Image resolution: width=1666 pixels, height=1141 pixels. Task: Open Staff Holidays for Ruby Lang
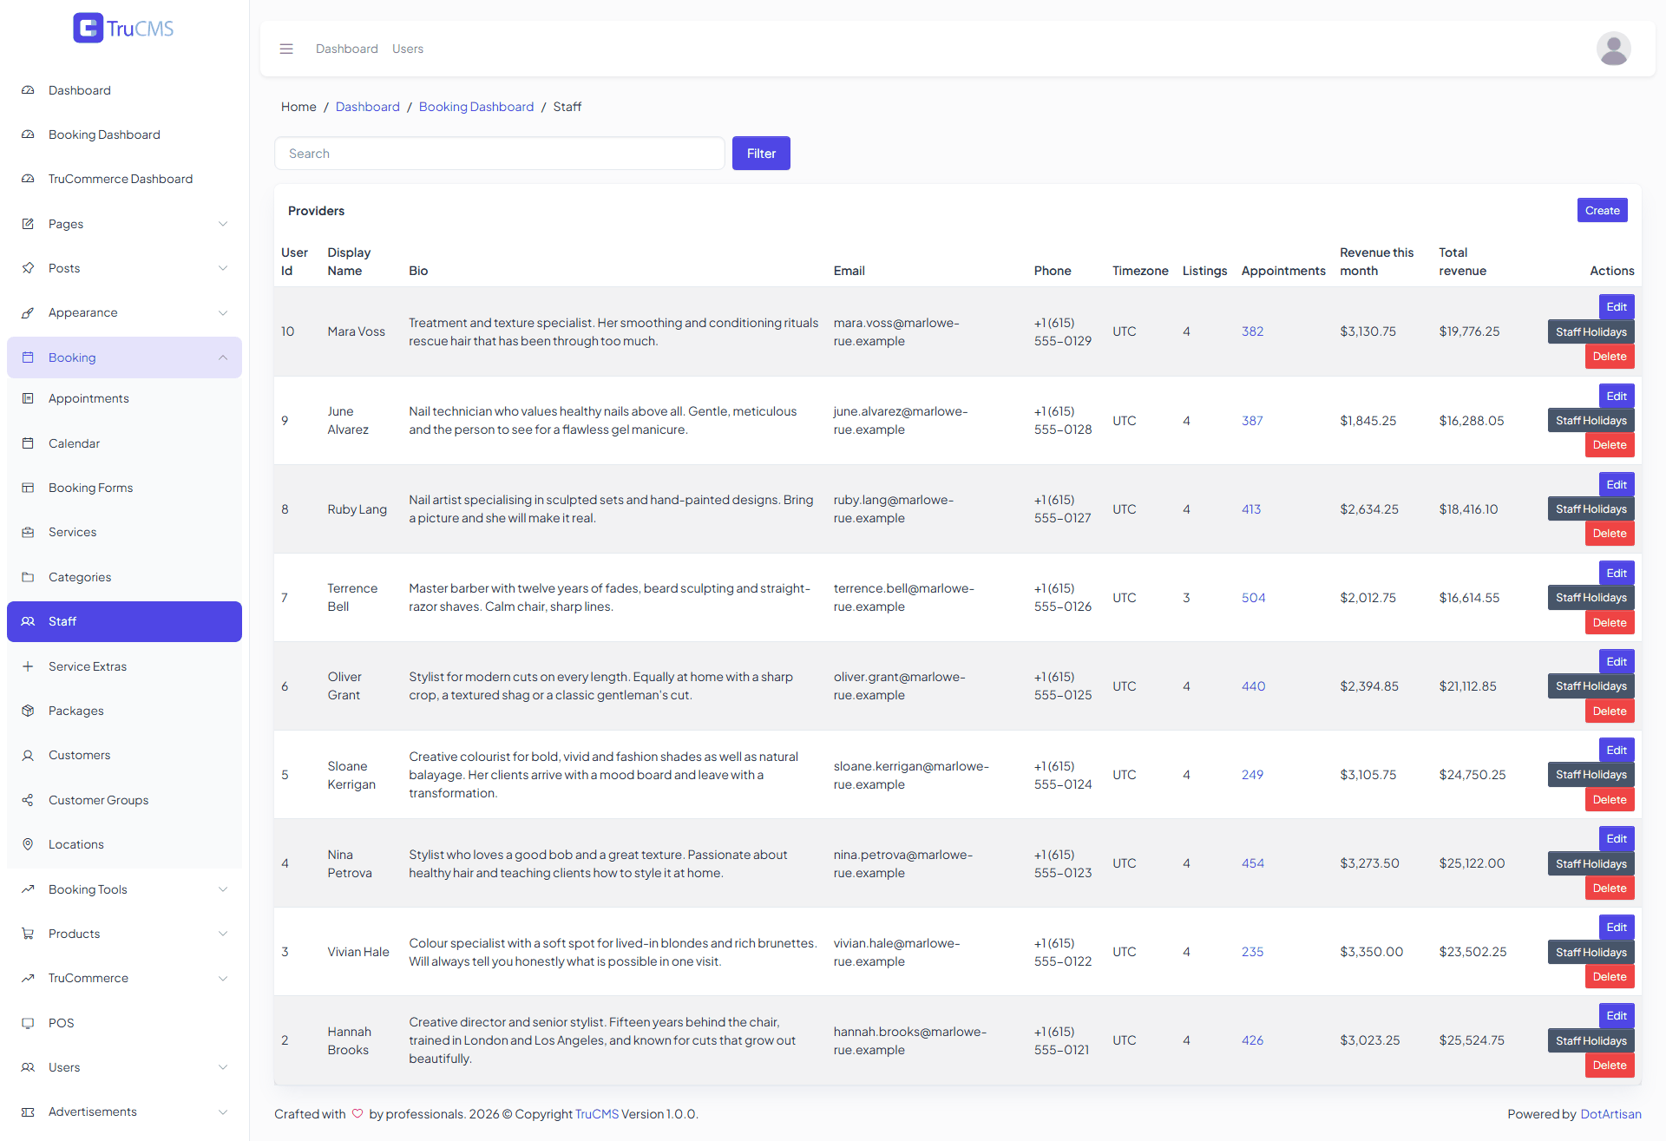point(1591,508)
